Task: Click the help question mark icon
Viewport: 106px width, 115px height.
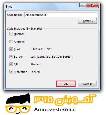Action: pos(83,6)
